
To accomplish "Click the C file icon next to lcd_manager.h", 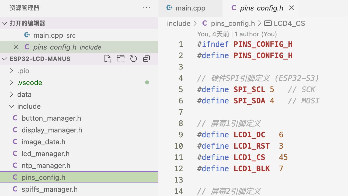I will coord(15,153).
